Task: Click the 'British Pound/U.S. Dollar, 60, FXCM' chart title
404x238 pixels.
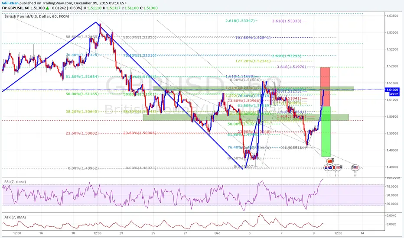Action: [36, 16]
